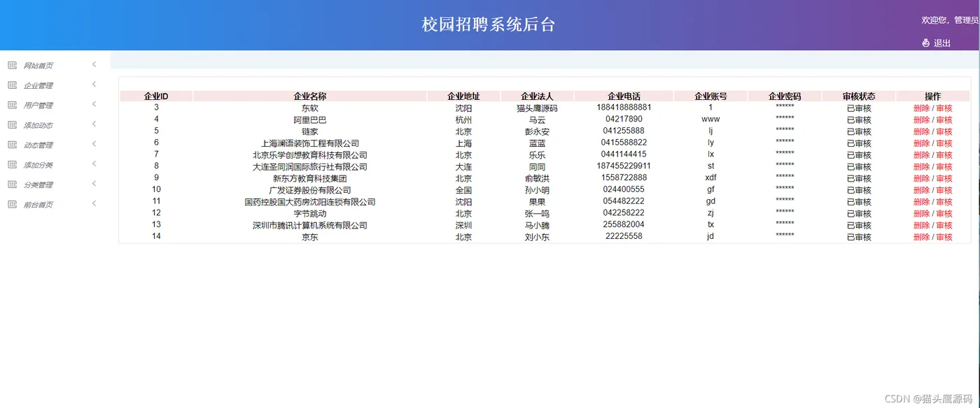The image size is (980, 408).
Task: Click 欢迎您，管理员 text in header
Action: click(x=948, y=20)
